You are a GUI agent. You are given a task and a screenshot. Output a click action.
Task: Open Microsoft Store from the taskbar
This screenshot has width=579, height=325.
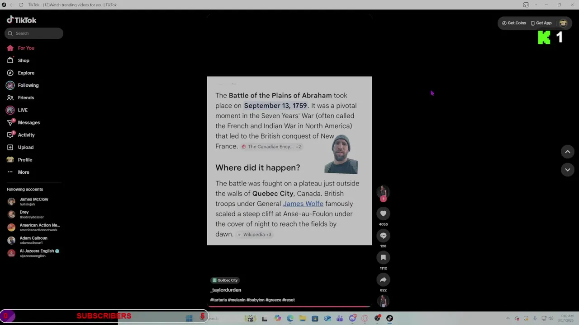(x=315, y=319)
